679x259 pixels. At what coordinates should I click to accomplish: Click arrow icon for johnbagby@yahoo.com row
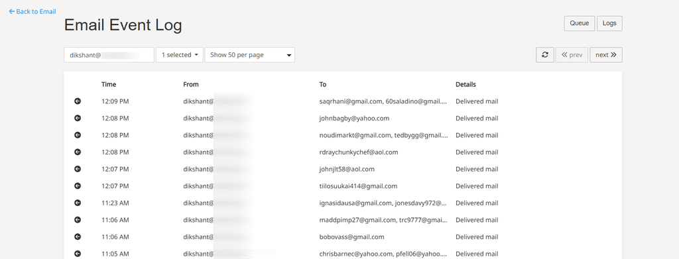click(78, 118)
